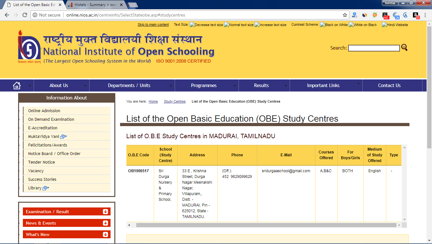Close the Histats Summary tab
The image size is (432, 244).
tap(121, 5)
